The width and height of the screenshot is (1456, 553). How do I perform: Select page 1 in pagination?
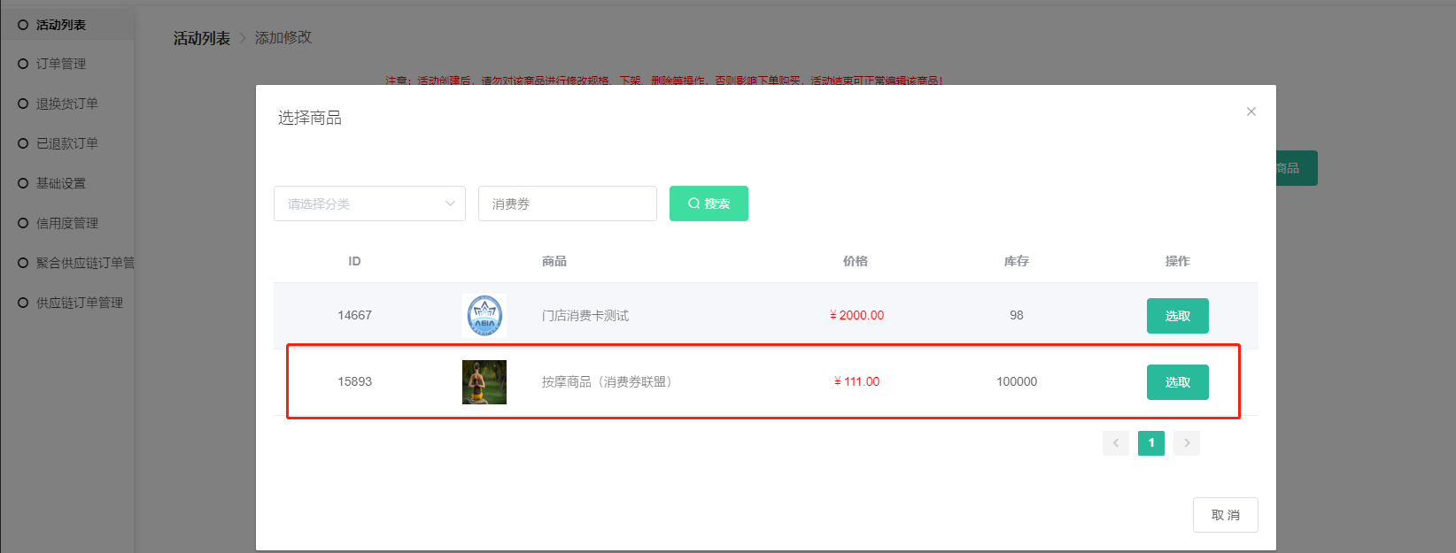[x=1151, y=443]
